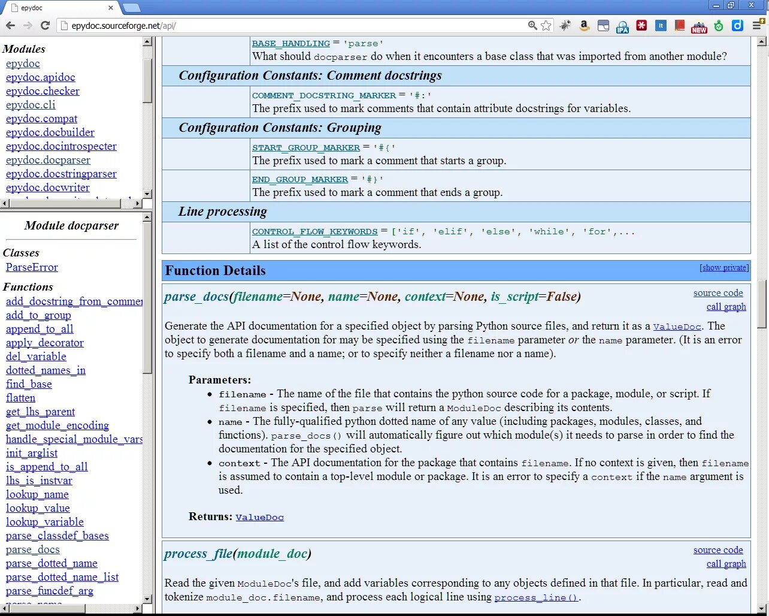Click main page scroll-up arrow
Screen dimensions: 769x616
click(762, 42)
